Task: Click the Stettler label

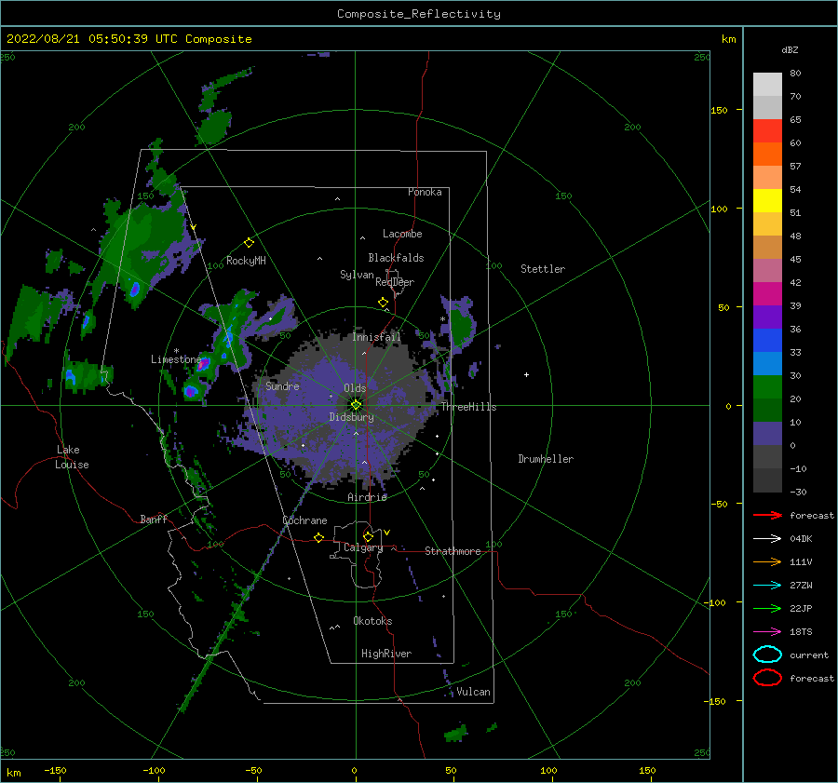Action: [x=543, y=269]
